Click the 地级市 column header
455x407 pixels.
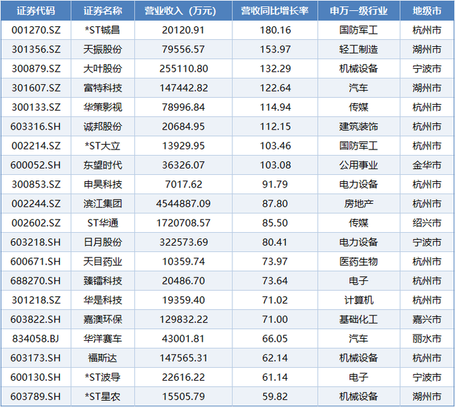(x=427, y=11)
